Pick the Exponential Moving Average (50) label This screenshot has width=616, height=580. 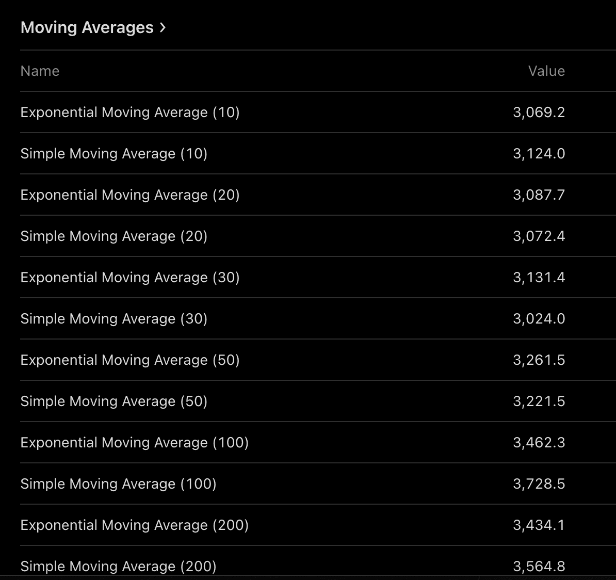click(130, 360)
